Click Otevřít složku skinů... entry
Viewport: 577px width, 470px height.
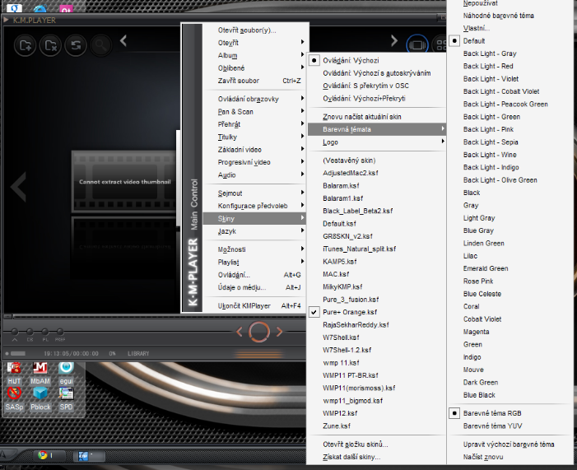click(356, 444)
